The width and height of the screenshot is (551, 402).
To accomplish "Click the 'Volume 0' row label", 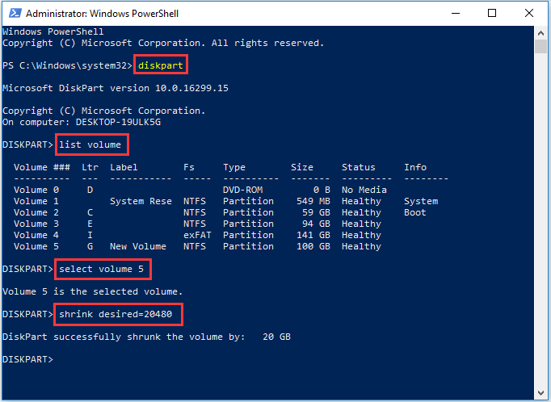I will tap(36, 190).
